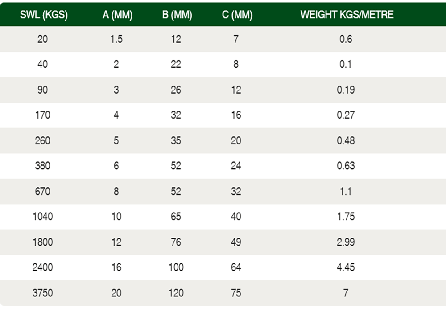Select the 3750 SWL cell

pos(43,293)
